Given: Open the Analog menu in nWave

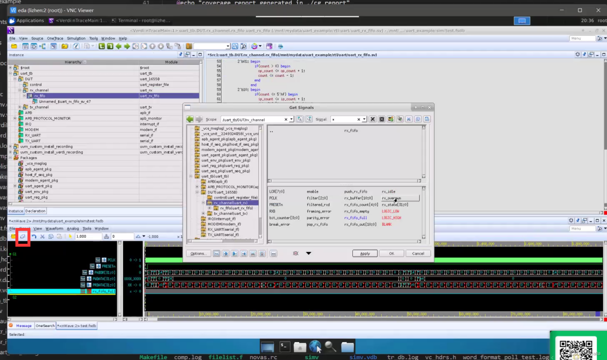Looking at the screenshot, I should coord(72,228).
